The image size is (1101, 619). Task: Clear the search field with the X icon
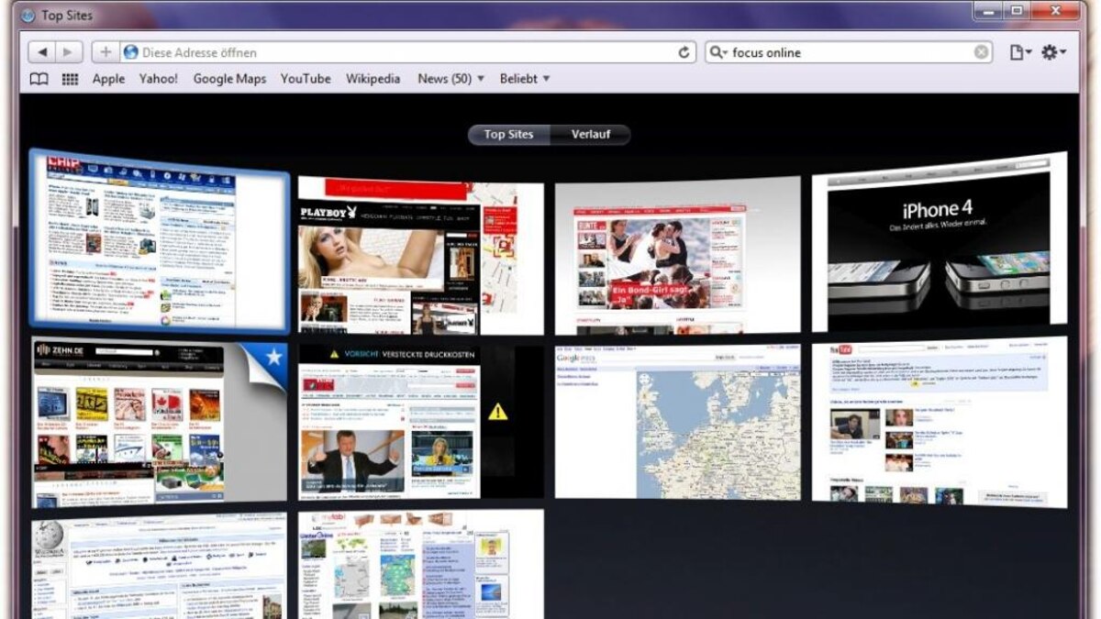[982, 52]
